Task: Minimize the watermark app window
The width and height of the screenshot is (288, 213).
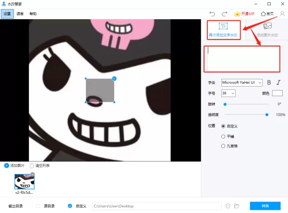Action: (x=256, y=4)
